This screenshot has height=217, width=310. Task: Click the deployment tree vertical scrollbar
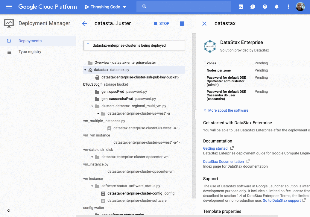pyautogui.click(x=194, y=116)
